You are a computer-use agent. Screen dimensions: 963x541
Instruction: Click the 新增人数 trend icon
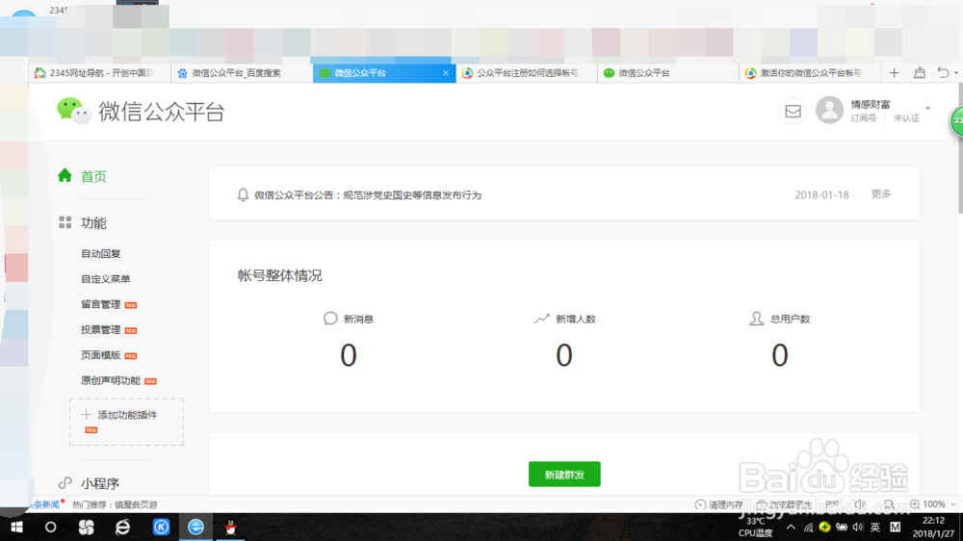541,319
